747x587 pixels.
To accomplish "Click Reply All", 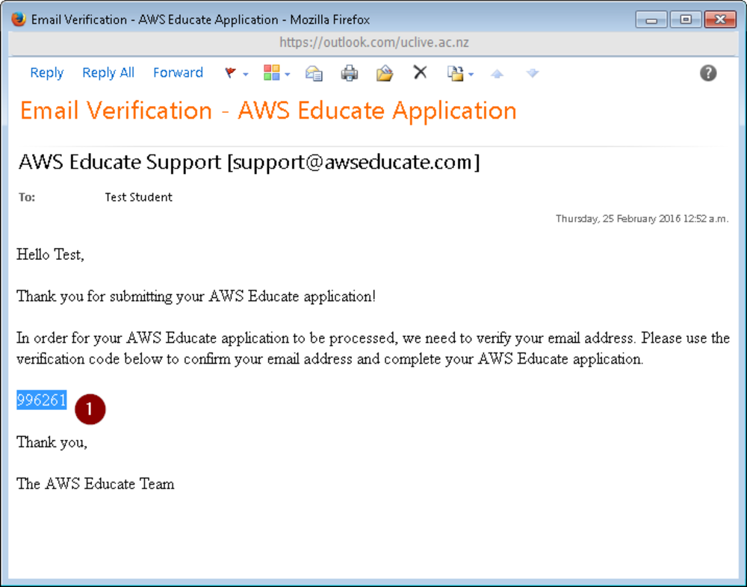I will coord(108,73).
